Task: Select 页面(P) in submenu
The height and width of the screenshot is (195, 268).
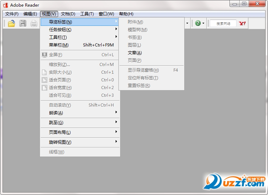Action: click(x=151, y=60)
